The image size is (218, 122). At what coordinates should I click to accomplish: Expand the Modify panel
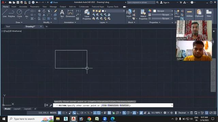(47, 22)
